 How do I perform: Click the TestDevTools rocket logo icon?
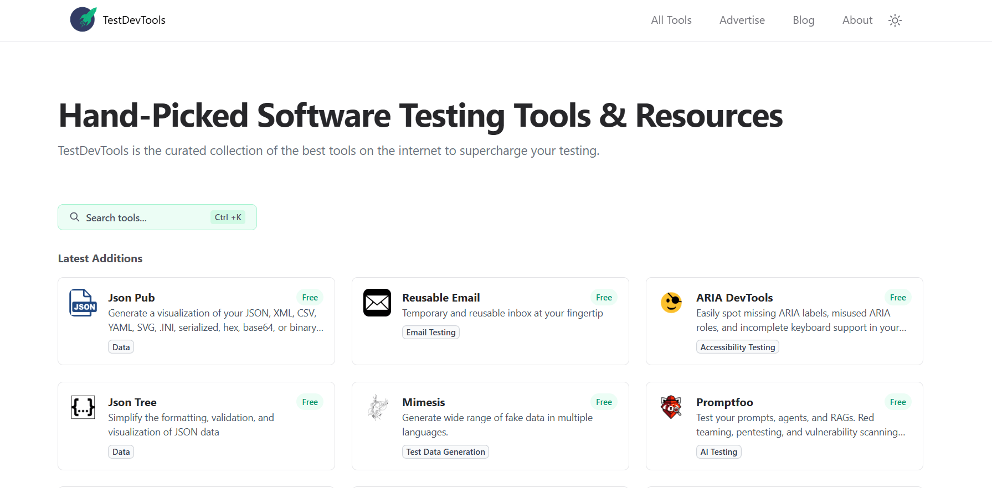[x=83, y=19]
